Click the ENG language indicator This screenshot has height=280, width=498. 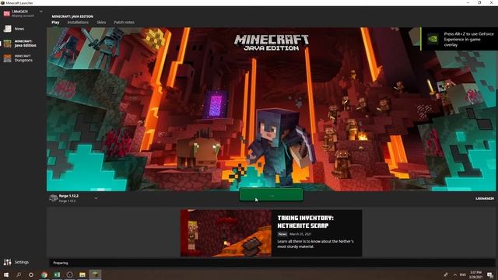tap(463, 275)
